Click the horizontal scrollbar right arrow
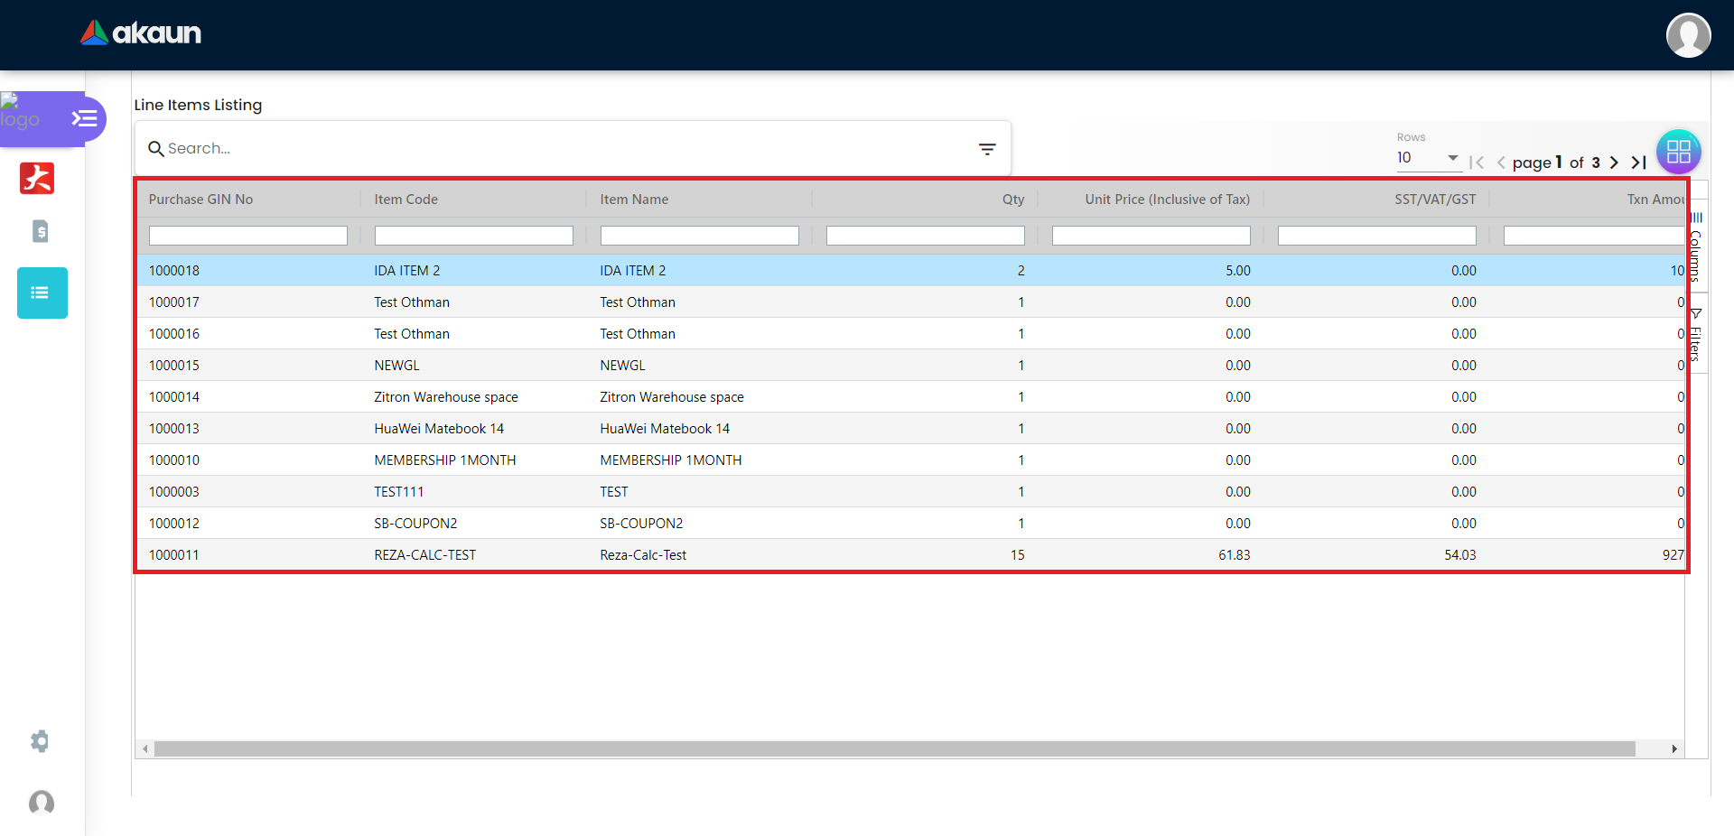Viewport: 1734px width, 836px height. click(1673, 749)
